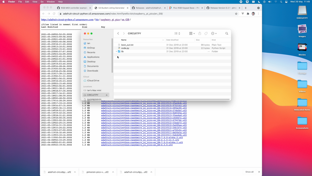The image size is (312, 176).
Task: Download the en_GB-6.2.0-rc.0.uf2 link
Action: coord(140,140)
